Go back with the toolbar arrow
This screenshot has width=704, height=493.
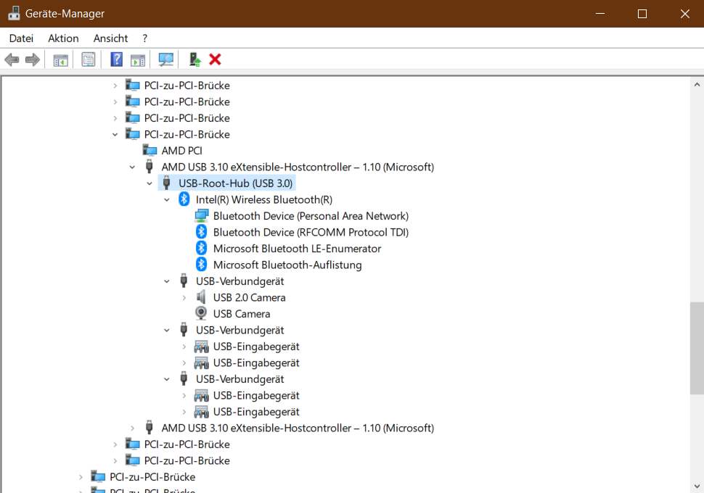coord(12,59)
